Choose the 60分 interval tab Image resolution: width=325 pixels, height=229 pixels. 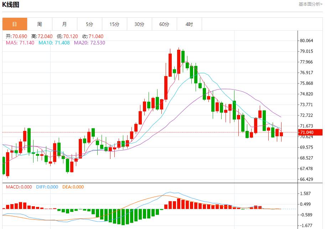coord(164,24)
